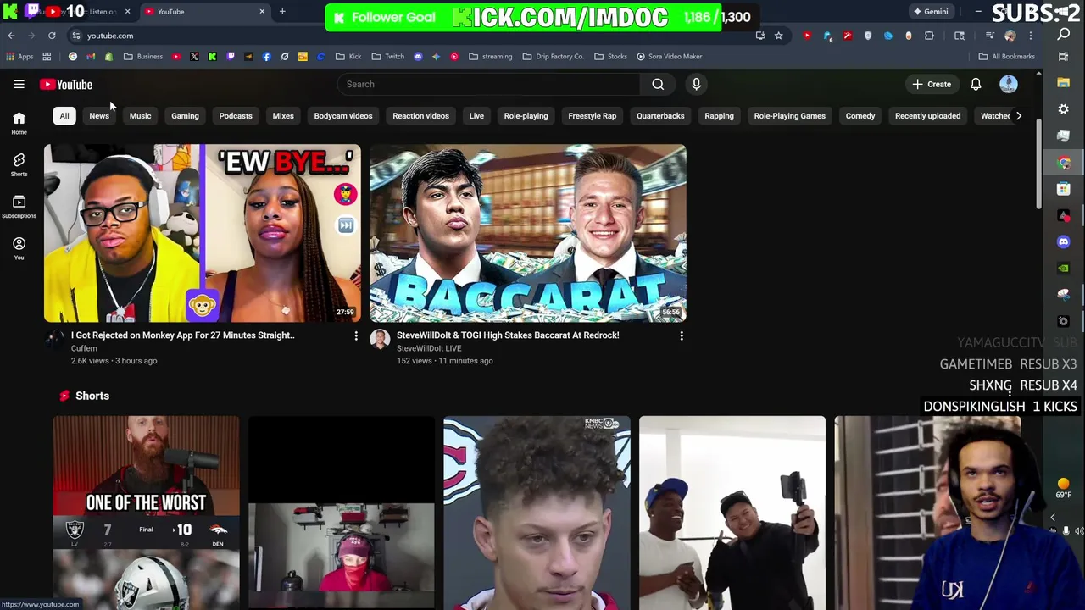Image resolution: width=1085 pixels, height=610 pixels.
Task: Open the Gemini button in Chrome
Action: 931,12
